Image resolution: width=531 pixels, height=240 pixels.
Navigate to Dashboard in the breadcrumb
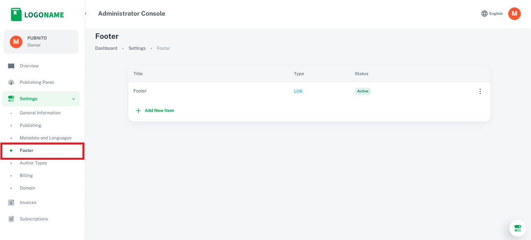[x=106, y=49]
